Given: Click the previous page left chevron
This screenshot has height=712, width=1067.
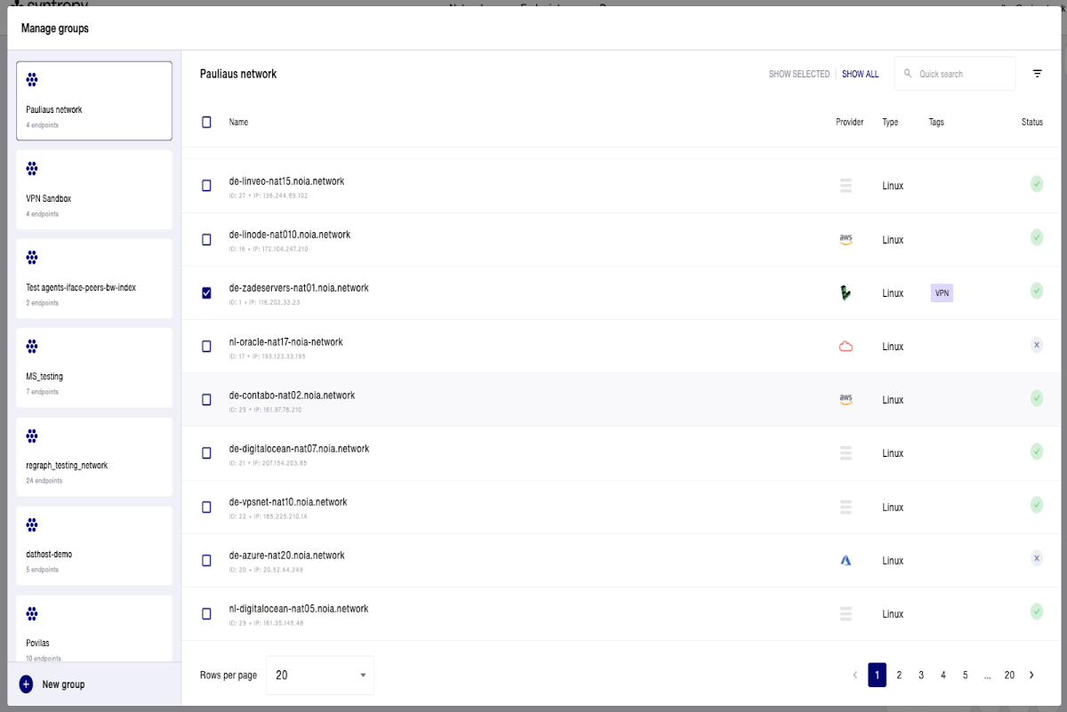Looking at the screenshot, I should coord(855,676).
